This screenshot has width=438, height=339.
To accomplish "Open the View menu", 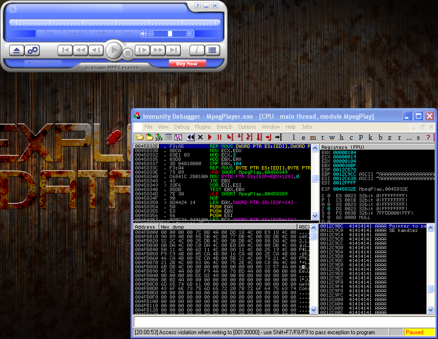I will coord(163,127).
